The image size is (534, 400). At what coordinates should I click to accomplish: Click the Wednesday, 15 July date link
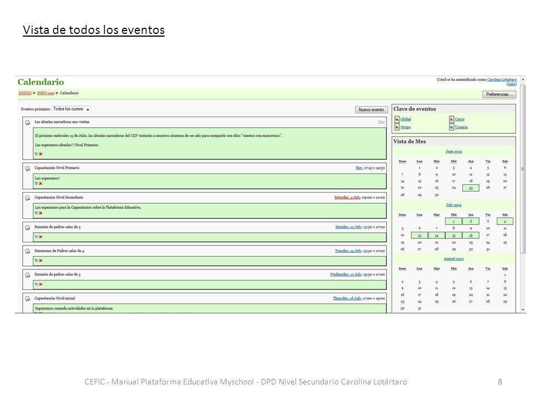345,274
